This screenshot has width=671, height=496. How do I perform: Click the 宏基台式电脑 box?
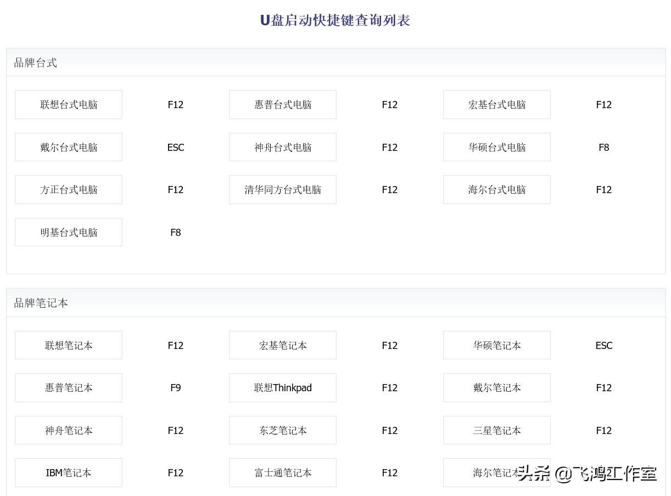pyautogui.click(x=496, y=104)
